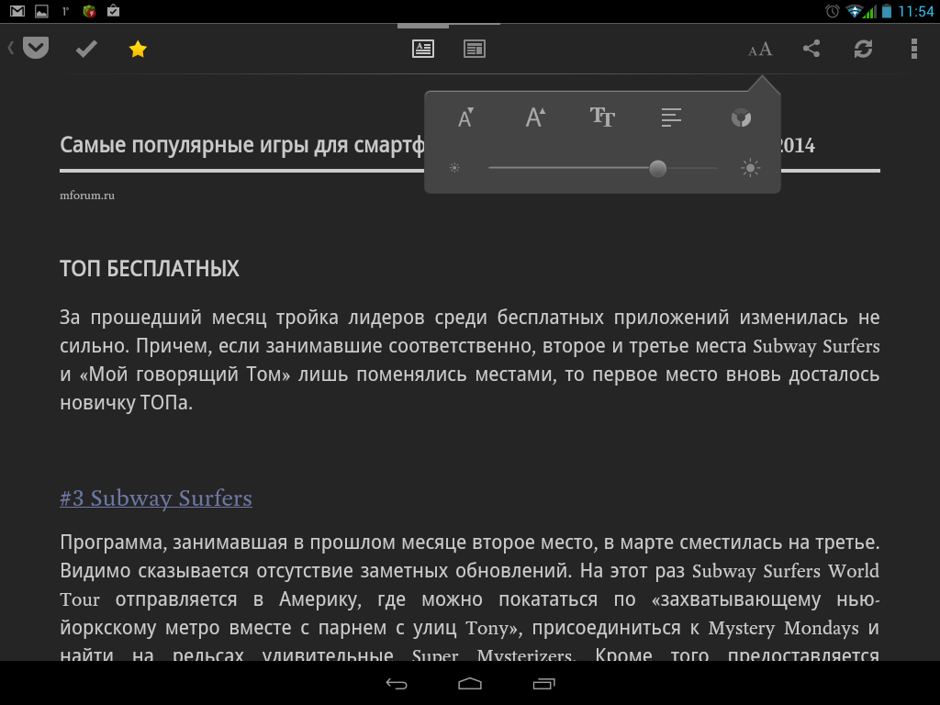Increase the font size
The width and height of the screenshot is (940, 705).
(534, 117)
